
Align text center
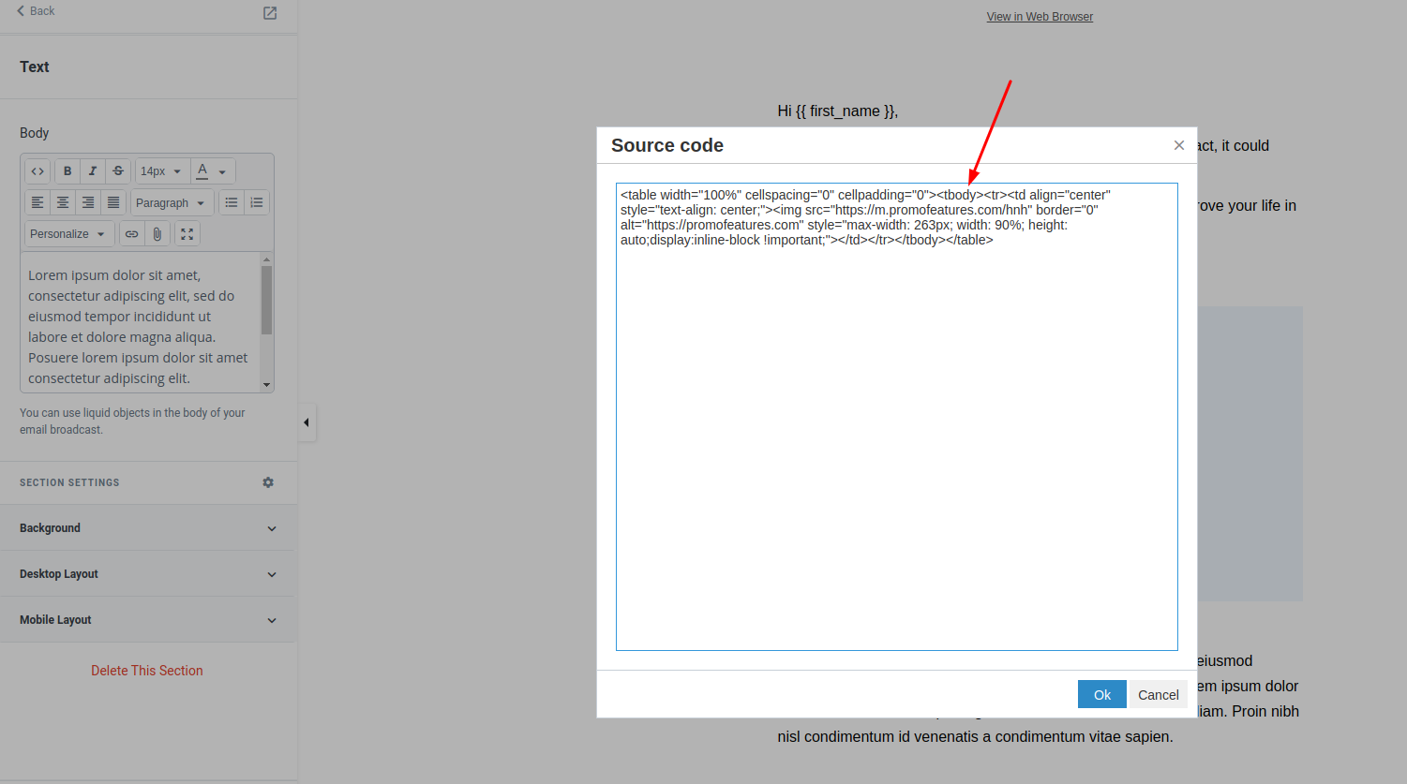click(x=63, y=202)
